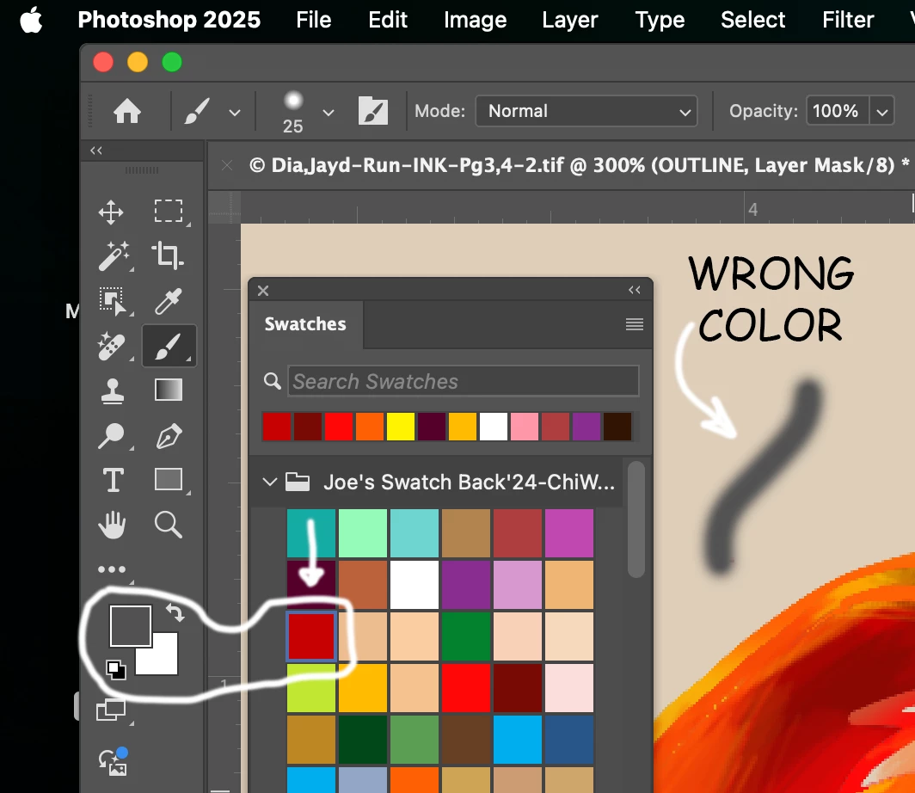Reset to default foreground and background colors
Screen dimensions: 915x793
click(116, 669)
